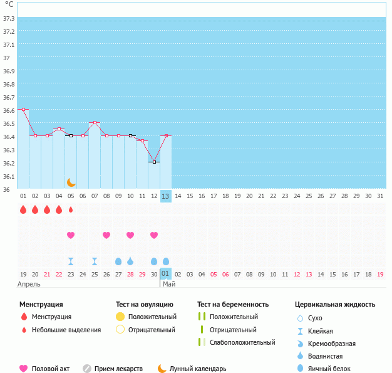Click the empty negative ovulation test circle
The width and height of the screenshot is (392, 373).
120,330
